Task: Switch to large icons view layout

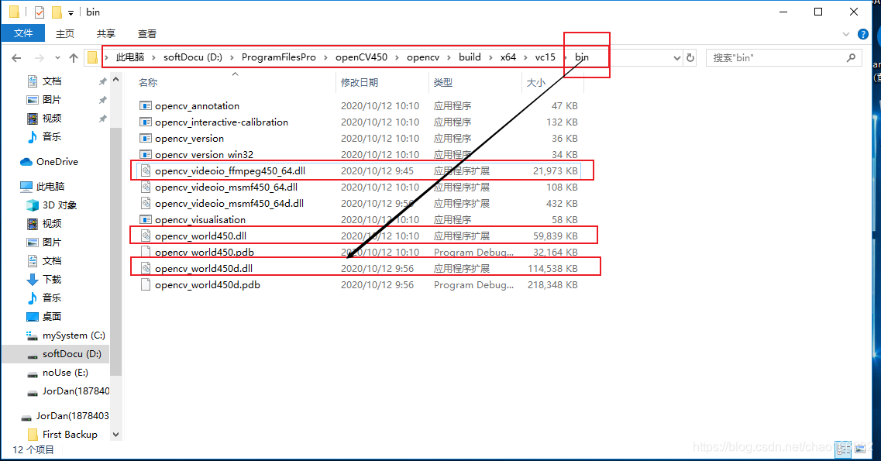Action: click(x=860, y=449)
